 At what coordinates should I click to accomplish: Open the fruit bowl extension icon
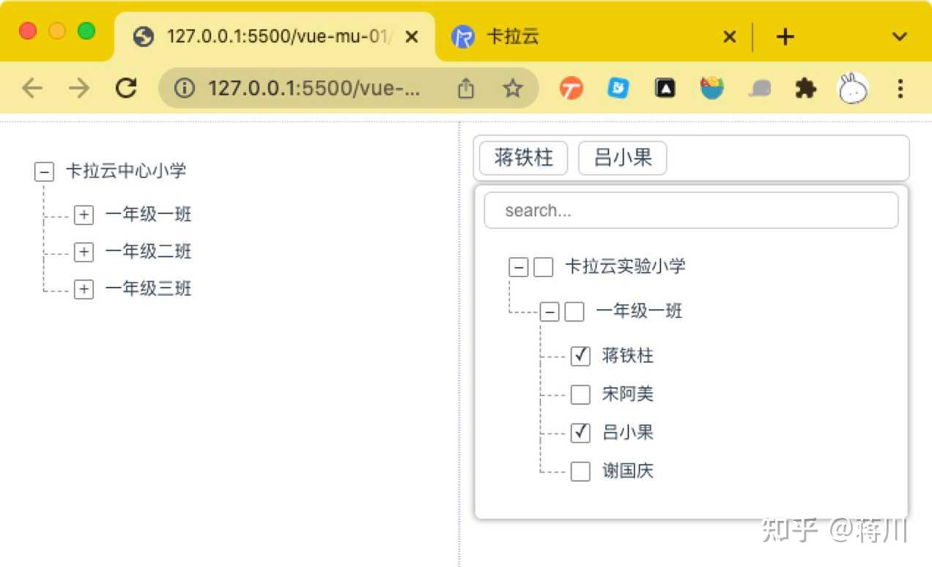tap(711, 88)
